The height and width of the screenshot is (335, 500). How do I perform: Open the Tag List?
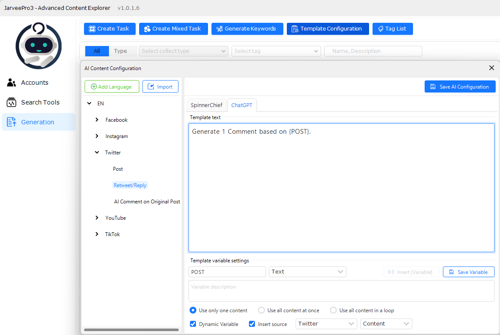pos(392,29)
